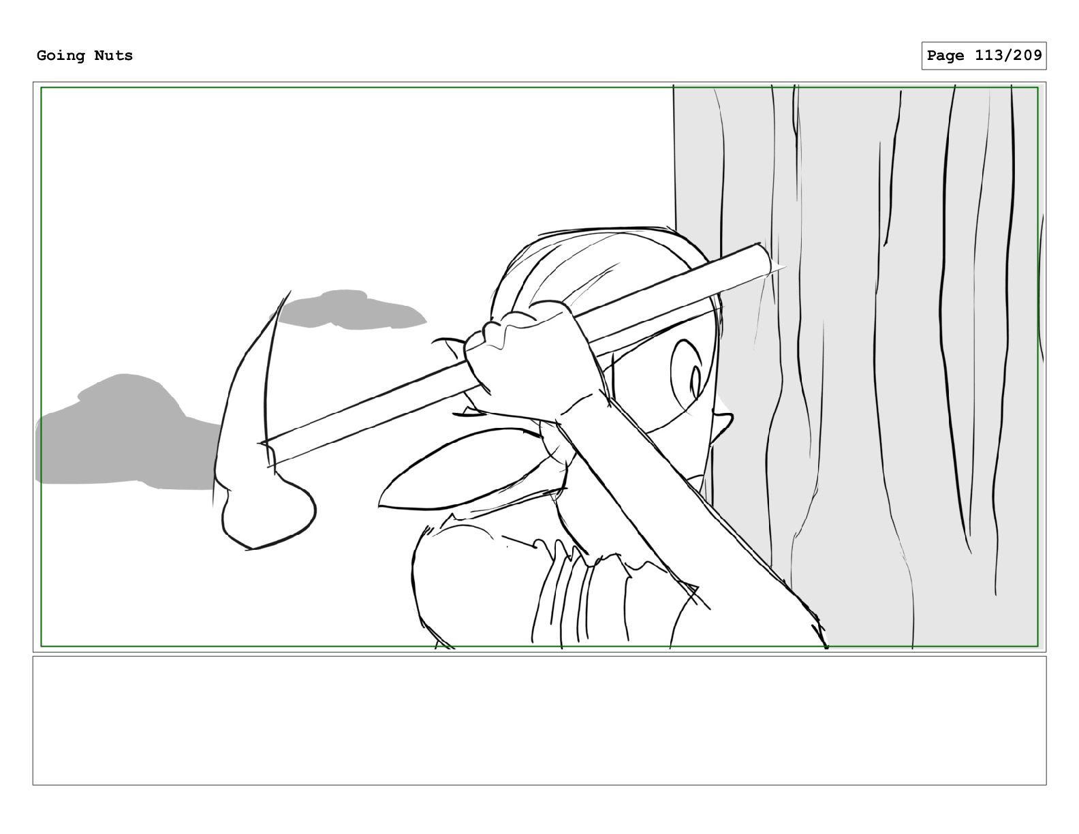The image size is (1079, 834).
Task: Click the Page 113/209 indicator box
Action: coord(984,56)
